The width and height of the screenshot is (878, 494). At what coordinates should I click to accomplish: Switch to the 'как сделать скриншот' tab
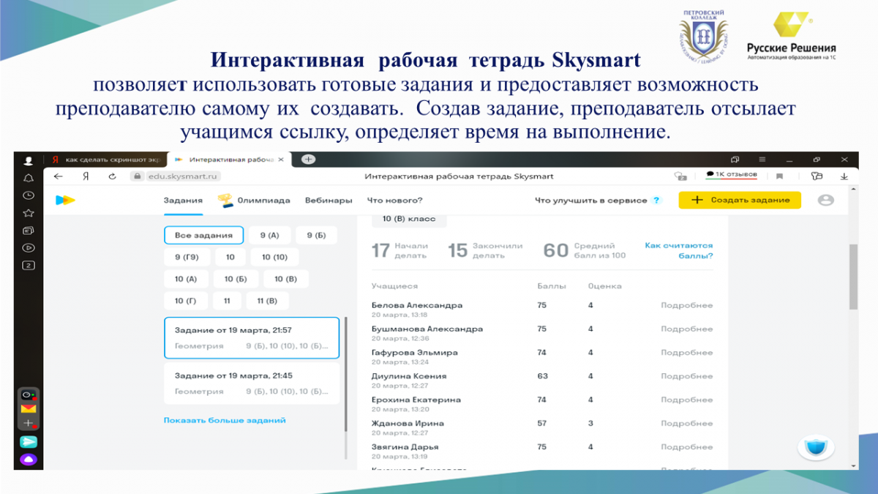tap(104, 159)
